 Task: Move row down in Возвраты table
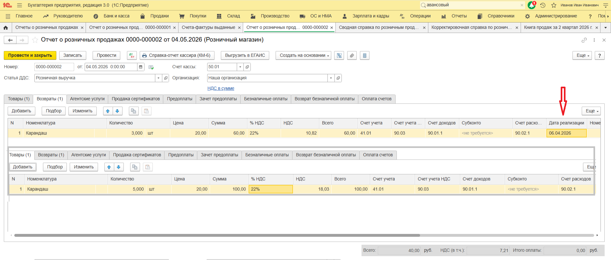[x=117, y=111]
